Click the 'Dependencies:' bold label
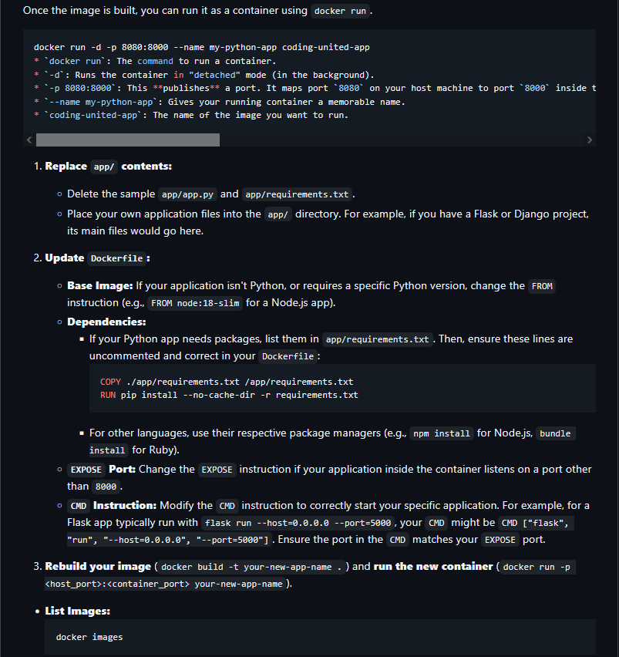Viewport: 619px width, 657px height. click(x=106, y=322)
